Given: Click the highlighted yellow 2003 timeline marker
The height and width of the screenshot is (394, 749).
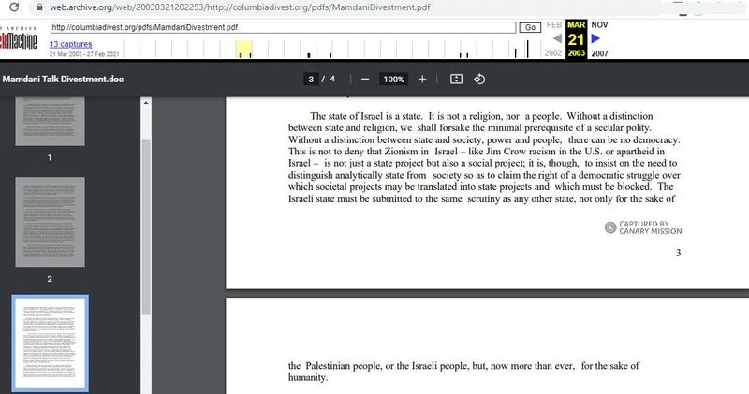Looking at the screenshot, I should click(x=244, y=50).
